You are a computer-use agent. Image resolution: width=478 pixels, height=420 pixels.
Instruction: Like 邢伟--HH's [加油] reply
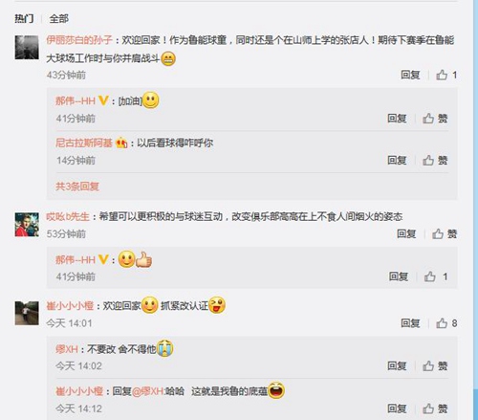pyautogui.click(x=435, y=119)
